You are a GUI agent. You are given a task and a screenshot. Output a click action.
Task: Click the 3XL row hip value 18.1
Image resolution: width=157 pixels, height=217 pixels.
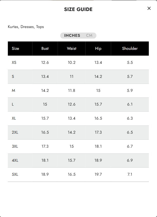click(x=98, y=146)
